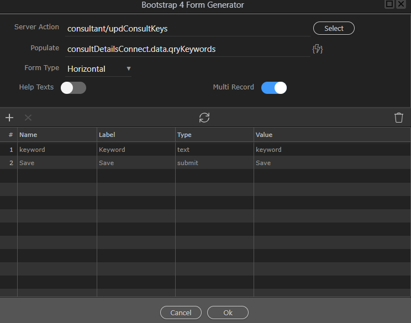The image size is (411, 323).
Task: Click the Populate expression field
Action: point(187,49)
